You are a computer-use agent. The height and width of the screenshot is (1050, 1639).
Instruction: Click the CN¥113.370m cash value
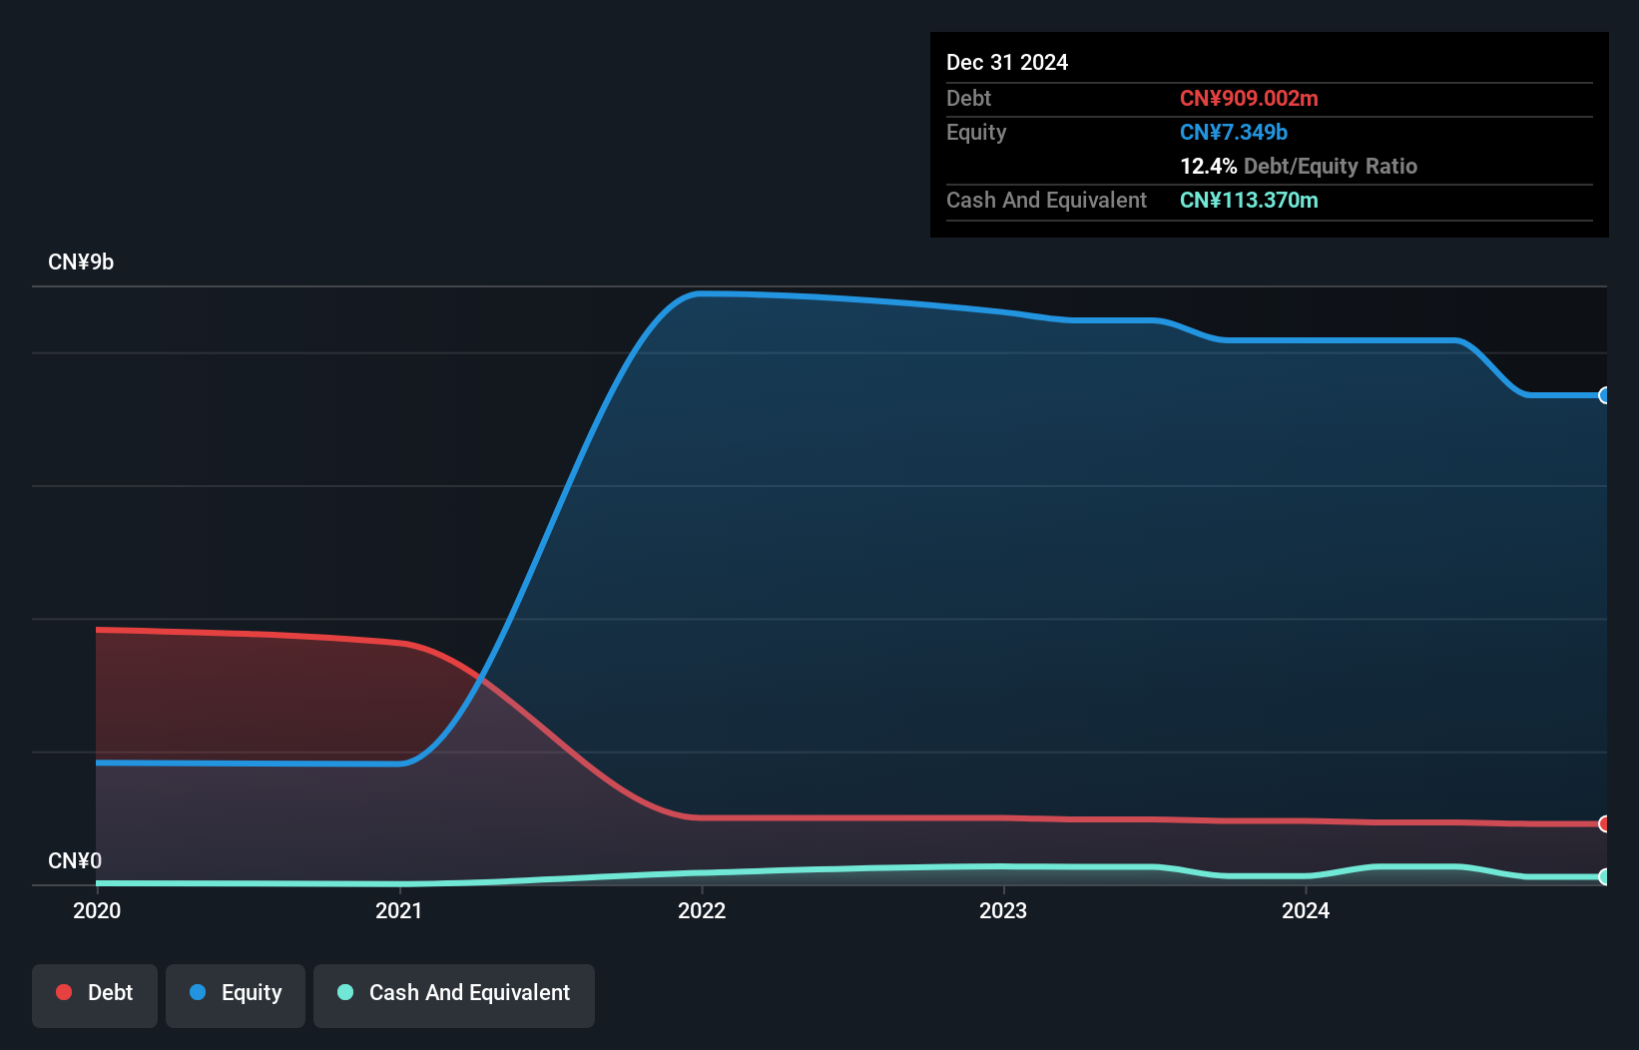tap(1249, 200)
